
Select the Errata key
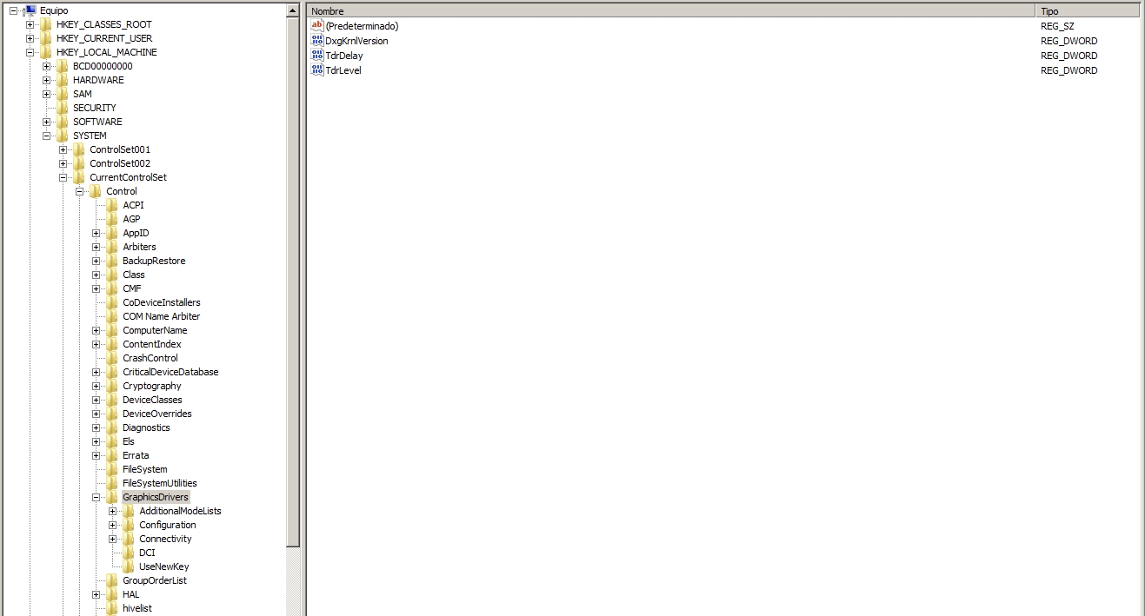tap(136, 455)
